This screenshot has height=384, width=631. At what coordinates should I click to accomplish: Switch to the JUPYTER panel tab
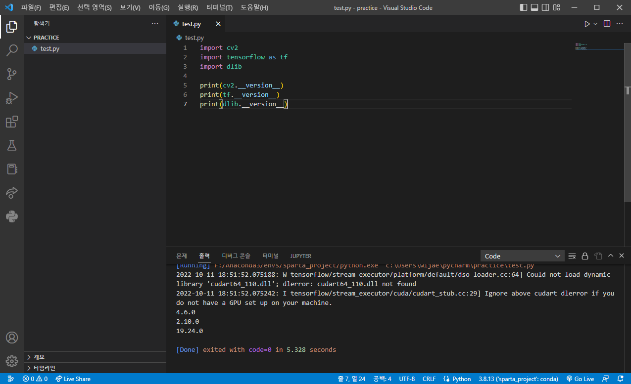pos(301,256)
